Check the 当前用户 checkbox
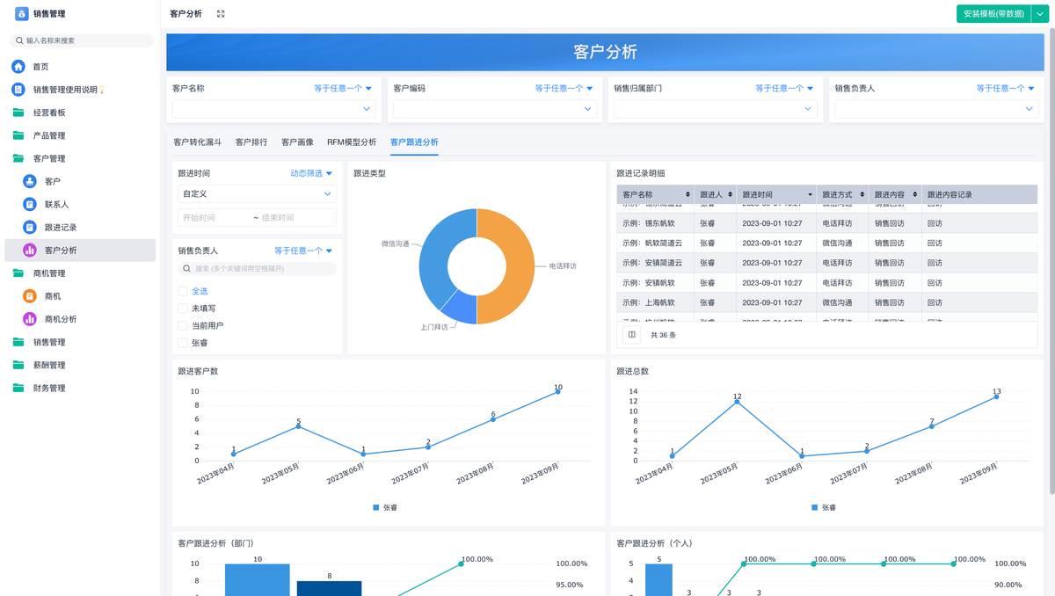 pyautogui.click(x=182, y=325)
